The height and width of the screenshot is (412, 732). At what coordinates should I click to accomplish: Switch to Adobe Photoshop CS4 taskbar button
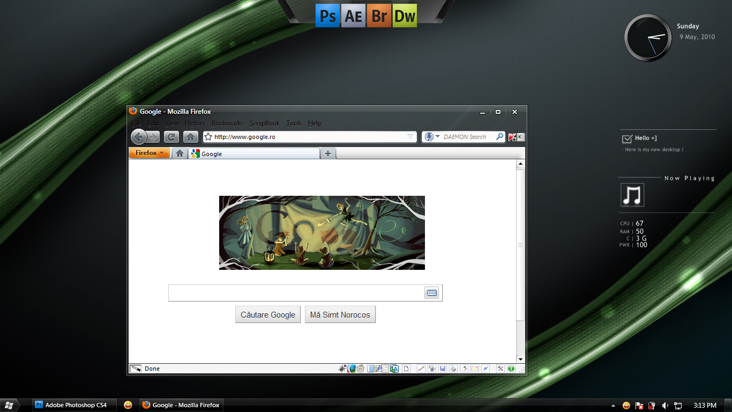point(74,405)
